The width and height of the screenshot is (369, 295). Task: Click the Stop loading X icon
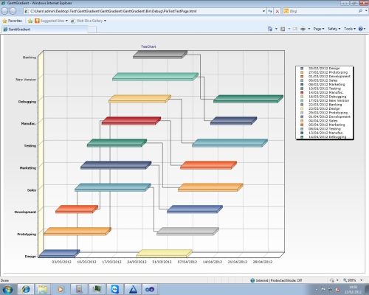(x=277, y=11)
